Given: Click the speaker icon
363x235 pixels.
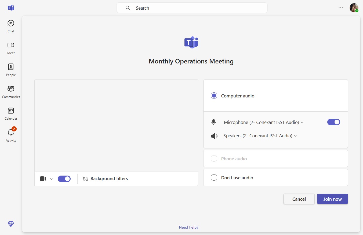Looking at the screenshot, I should click(214, 136).
